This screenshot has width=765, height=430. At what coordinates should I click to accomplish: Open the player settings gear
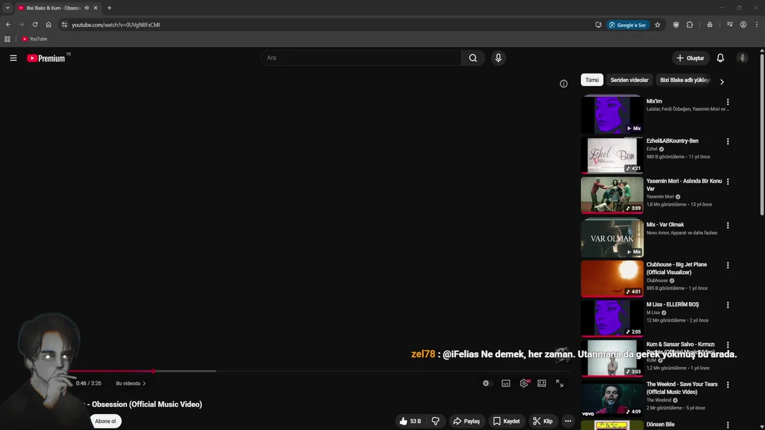(x=524, y=383)
